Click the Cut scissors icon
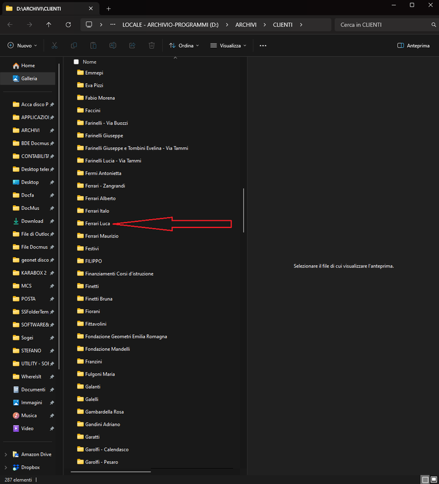The width and height of the screenshot is (439, 484). pos(54,45)
